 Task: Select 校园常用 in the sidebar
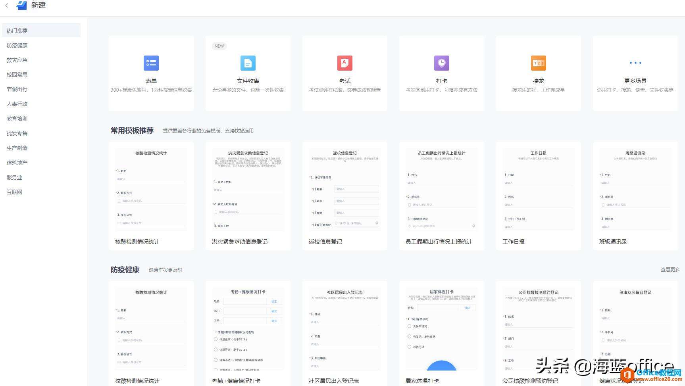click(x=17, y=75)
